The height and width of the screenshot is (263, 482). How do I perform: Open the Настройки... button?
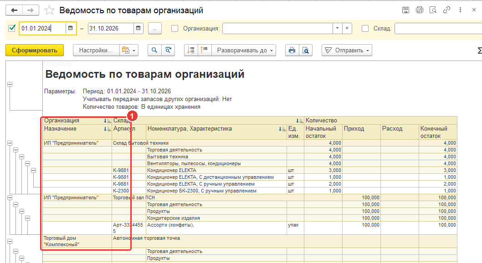[96, 51]
